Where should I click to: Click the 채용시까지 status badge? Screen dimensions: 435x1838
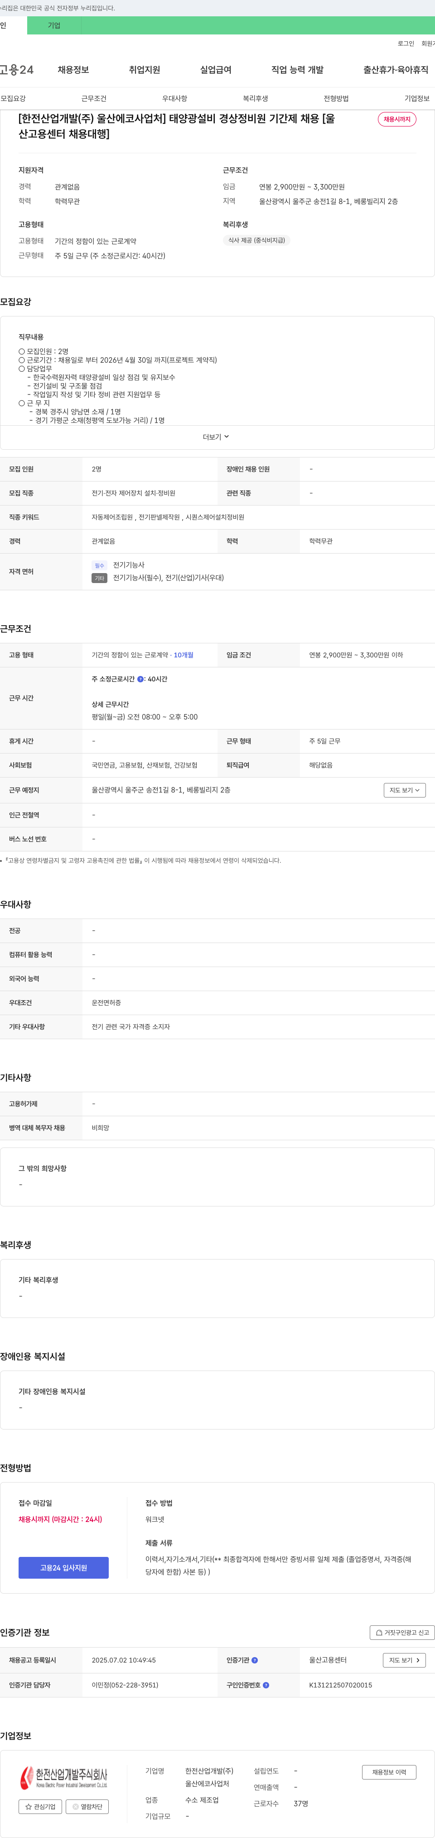click(x=397, y=119)
